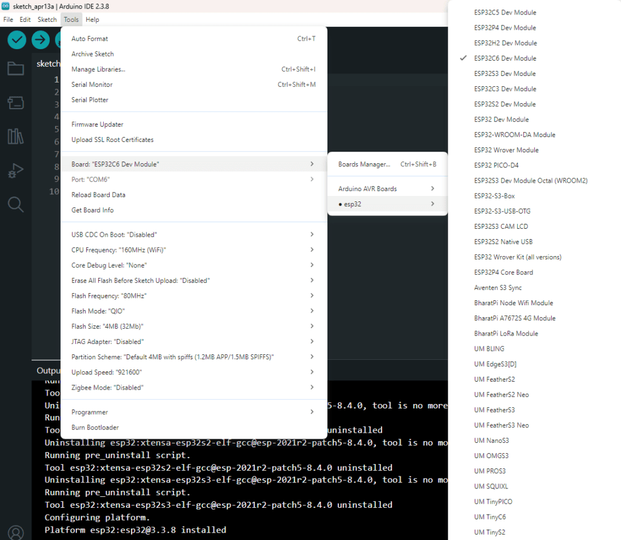Click Burn Bootloader
The image size is (621, 540).
pyautogui.click(x=95, y=427)
